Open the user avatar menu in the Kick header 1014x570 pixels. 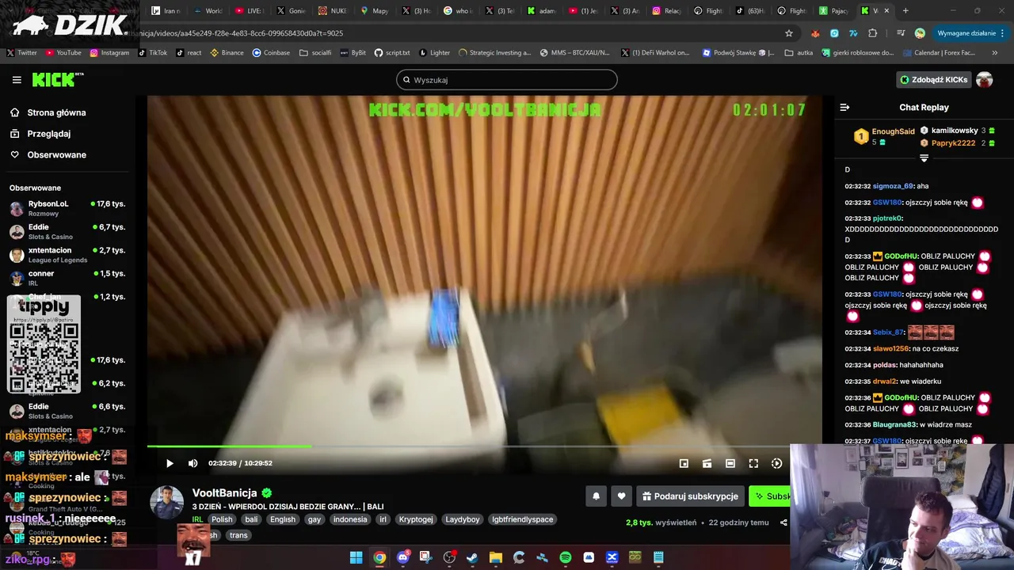[985, 80]
